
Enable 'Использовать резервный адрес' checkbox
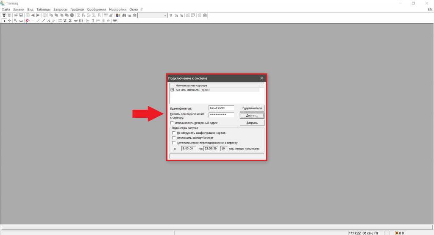[172, 123]
